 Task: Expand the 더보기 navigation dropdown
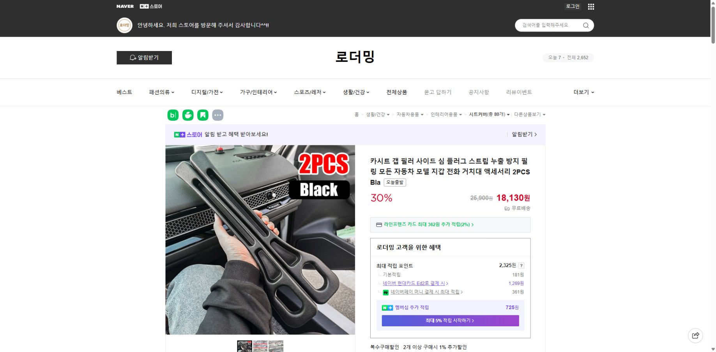(583, 92)
